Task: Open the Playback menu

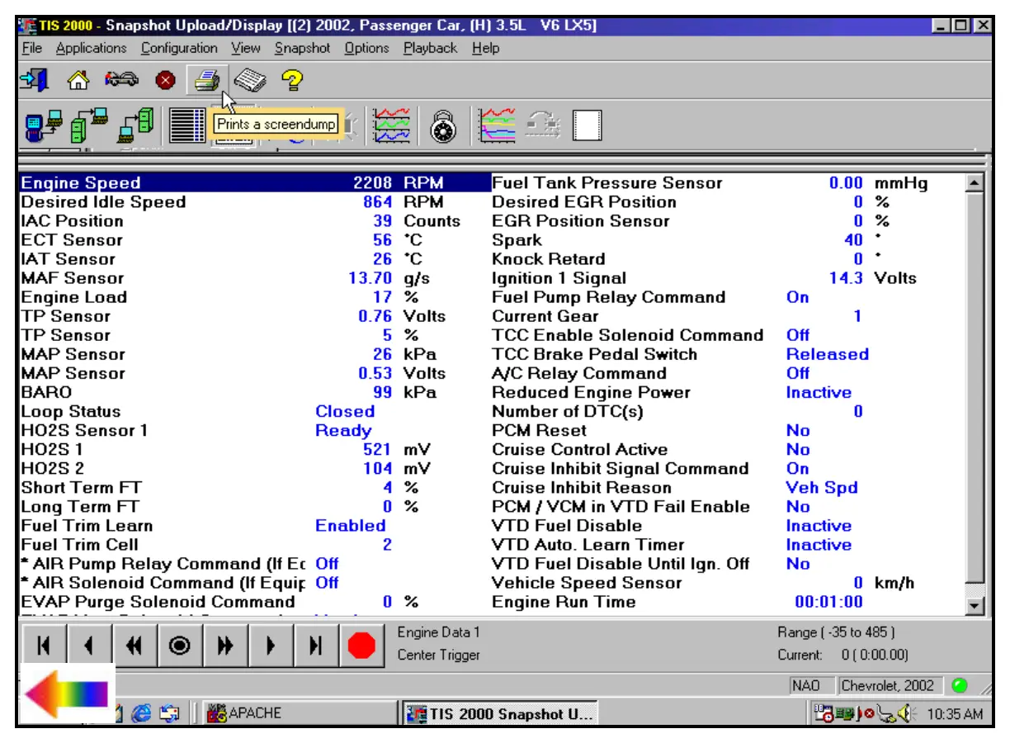Action: click(430, 48)
